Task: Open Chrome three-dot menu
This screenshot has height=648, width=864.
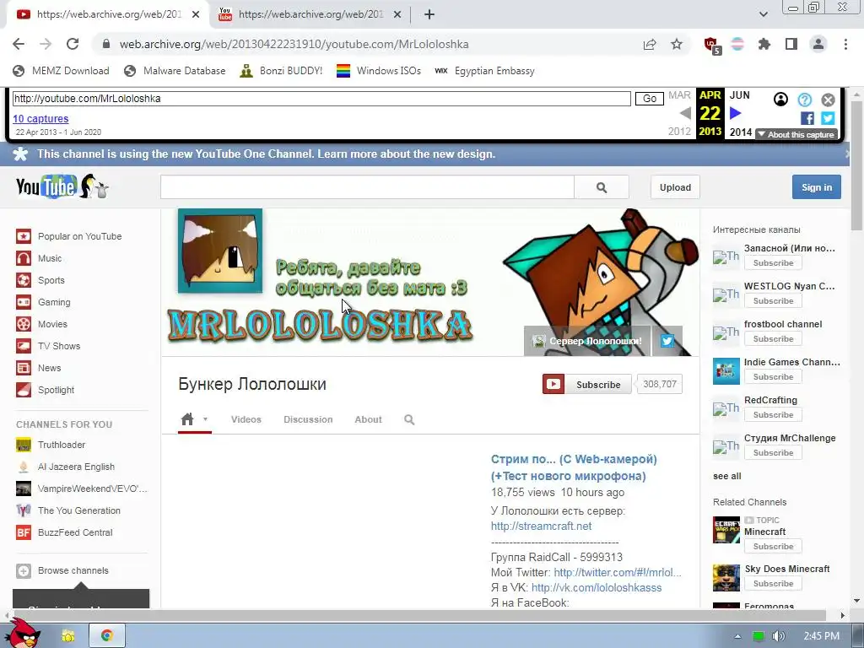Action: pyautogui.click(x=845, y=44)
